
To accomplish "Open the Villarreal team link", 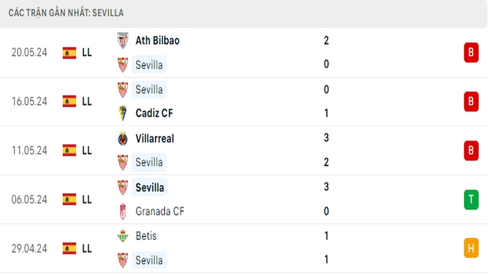I will pos(154,138).
